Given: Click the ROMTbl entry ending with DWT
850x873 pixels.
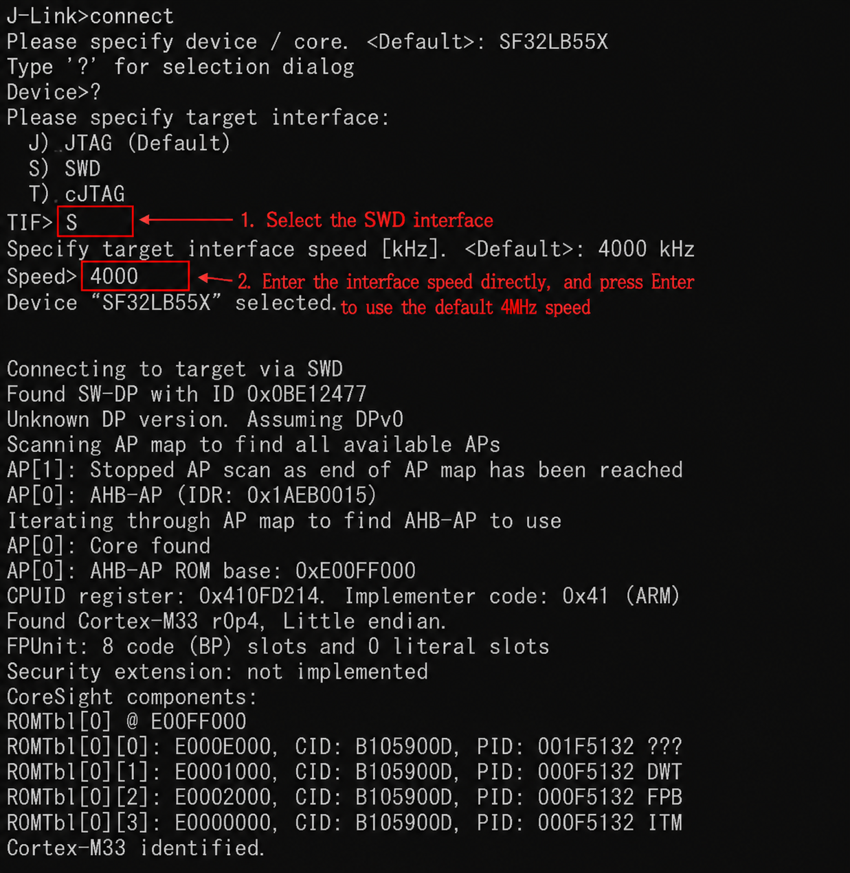Looking at the screenshot, I should coord(344,772).
